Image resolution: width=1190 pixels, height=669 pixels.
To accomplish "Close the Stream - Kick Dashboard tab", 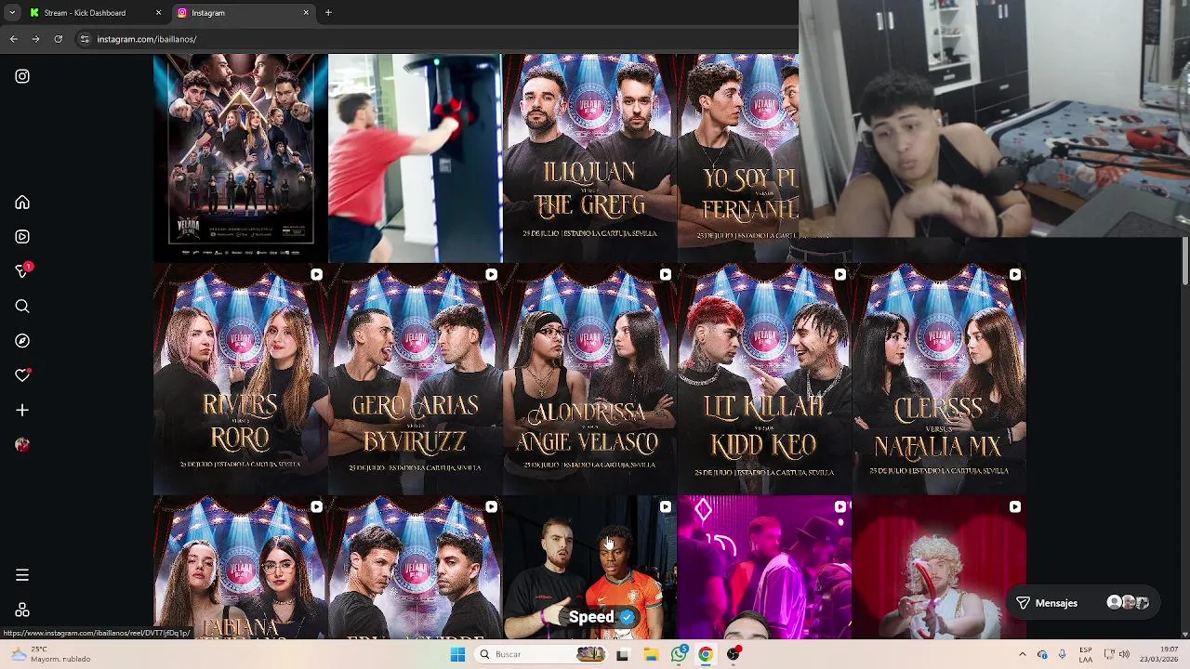I will pyautogui.click(x=158, y=13).
